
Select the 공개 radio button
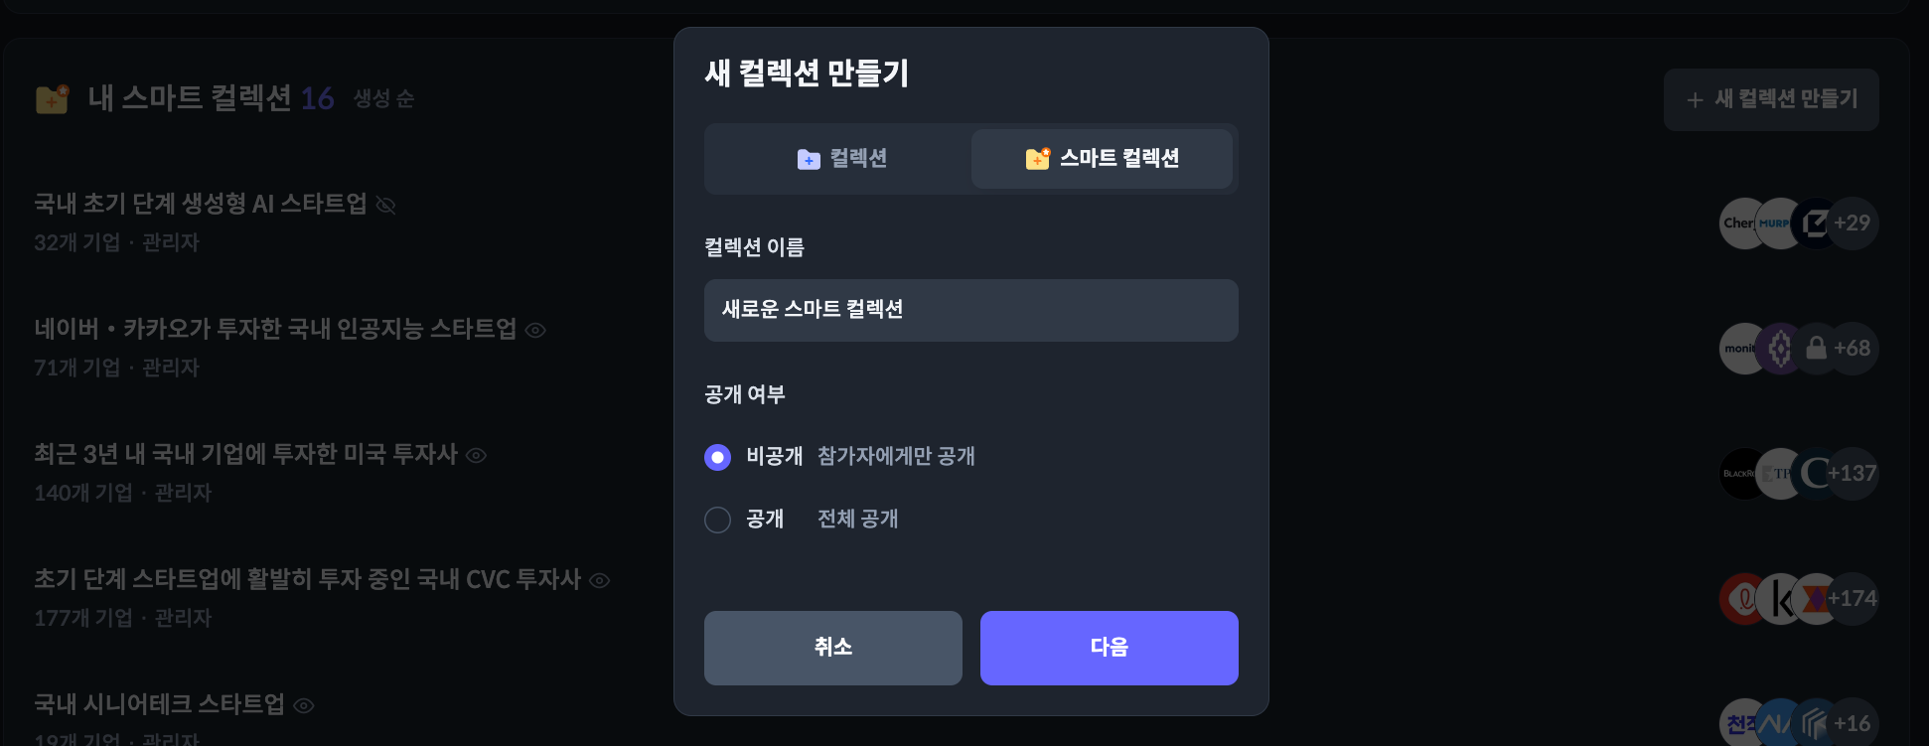coord(717,520)
